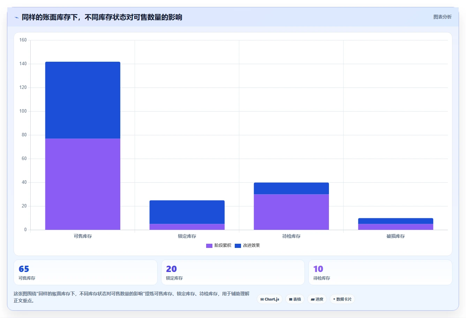Click the 进度 tag chip
The height and width of the screenshot is (318, 466).
(x=317, y=299)
